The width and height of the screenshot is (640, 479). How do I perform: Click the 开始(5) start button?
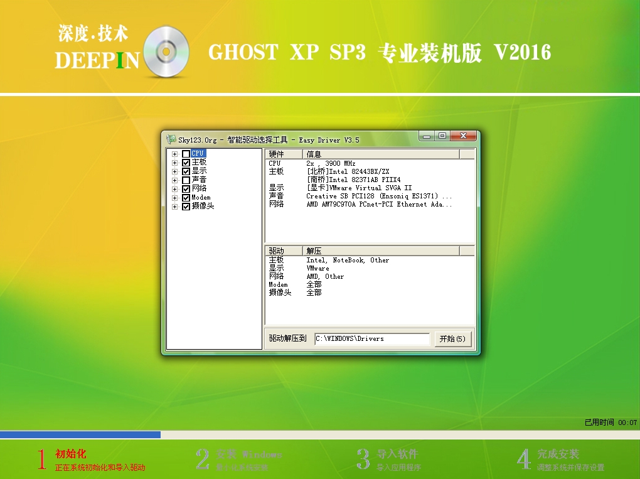452,338
